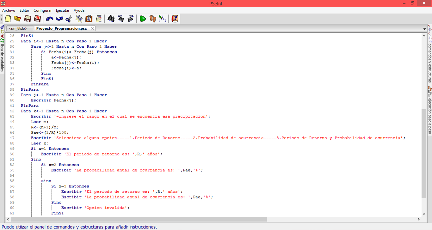Create a new file with the blank page icon
Viewport: 432px width, 230px height.
8,19
